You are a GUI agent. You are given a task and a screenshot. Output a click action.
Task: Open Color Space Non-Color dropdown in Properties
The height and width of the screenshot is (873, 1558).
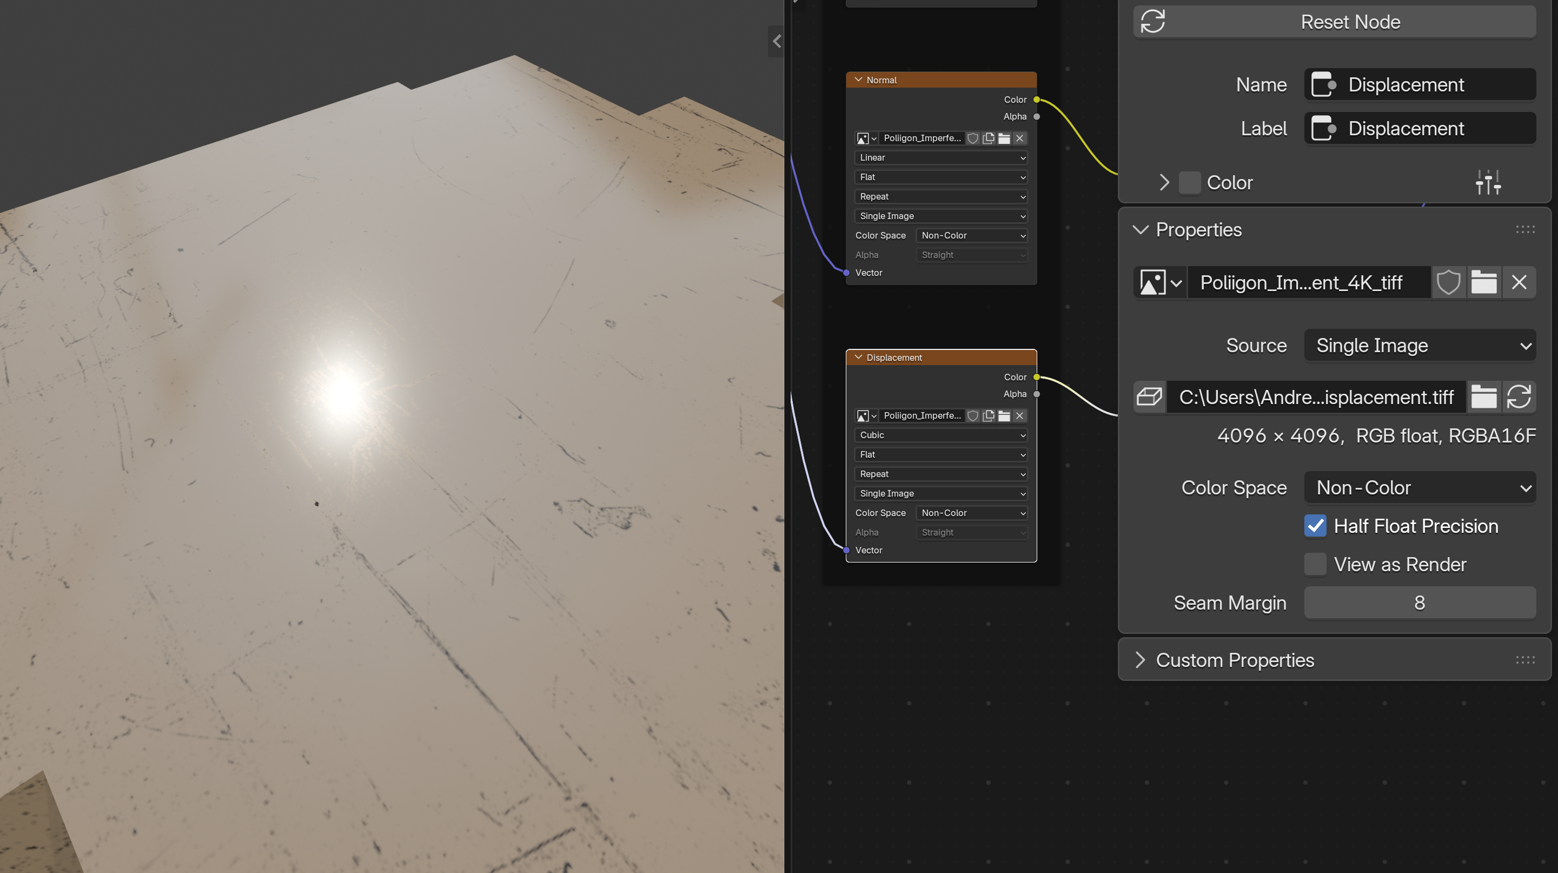1420,488
